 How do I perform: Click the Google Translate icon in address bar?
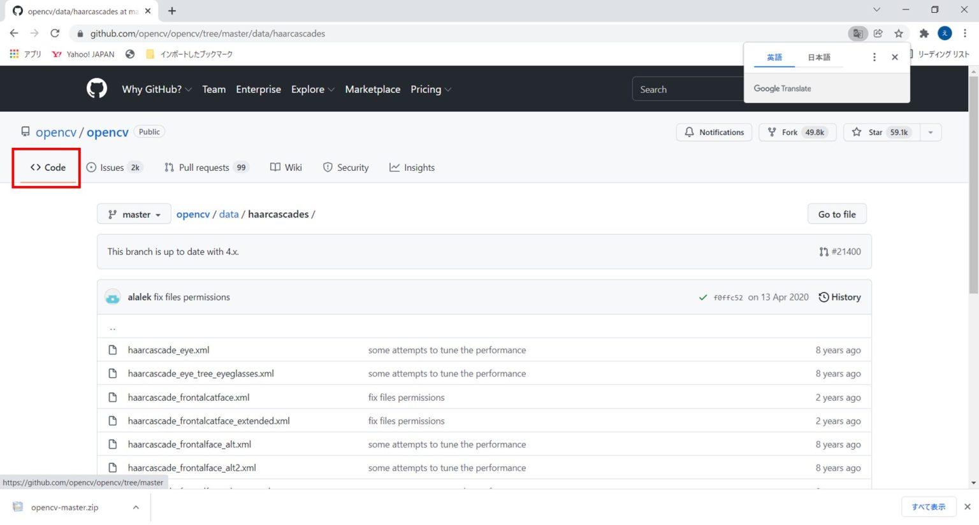pyautogui.click(x=858, y=34)
